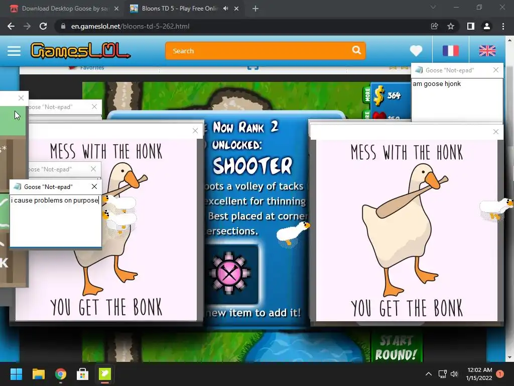Show hidden system tray icons
The height and width of the screenshot is (386, 514).
tap(429, 374)
